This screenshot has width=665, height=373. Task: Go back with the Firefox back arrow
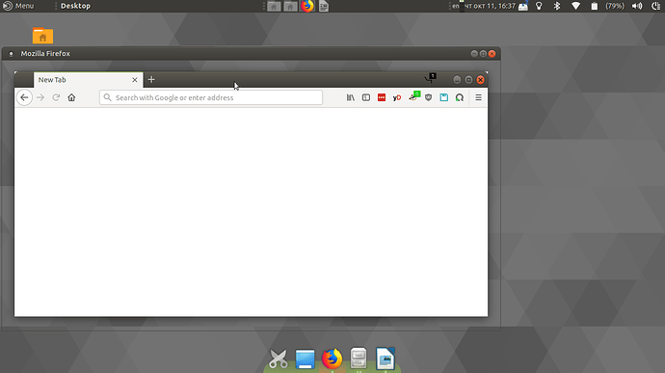(24, 97)
